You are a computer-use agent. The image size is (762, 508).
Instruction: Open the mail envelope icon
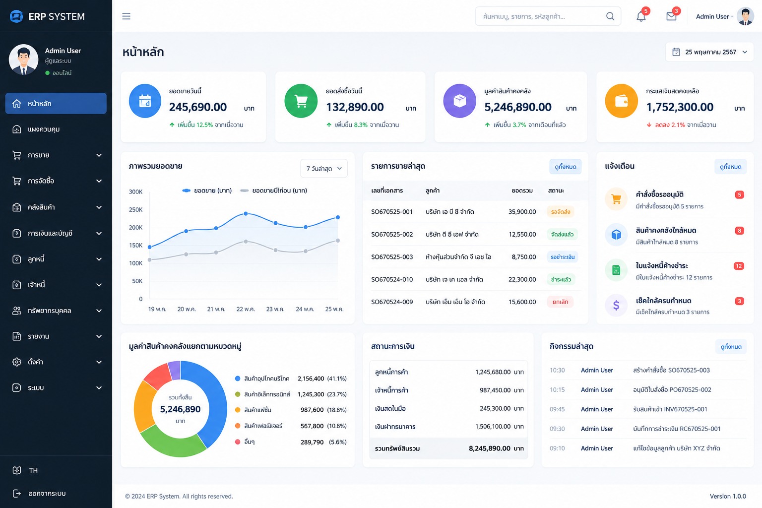(x=671, y=16)
